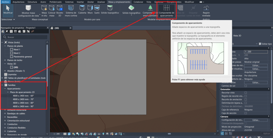Toggle the Recortar vista checkbox

click(x=246, y=93)
